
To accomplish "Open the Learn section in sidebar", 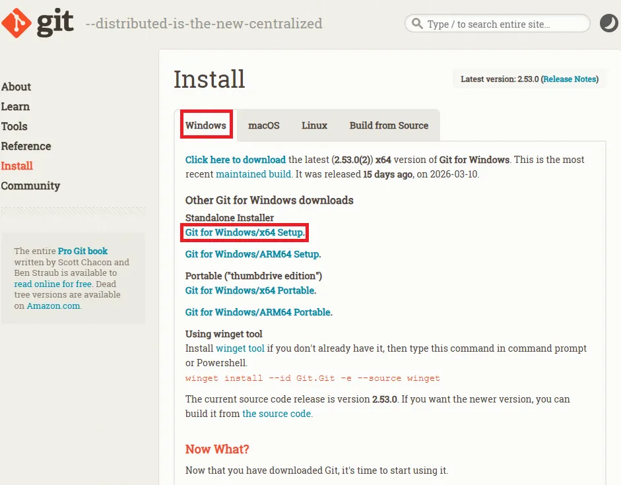I will 15,106.
